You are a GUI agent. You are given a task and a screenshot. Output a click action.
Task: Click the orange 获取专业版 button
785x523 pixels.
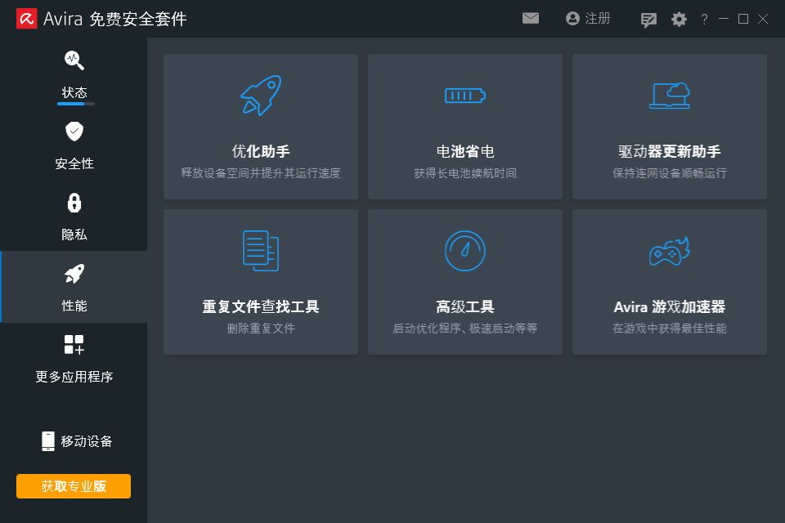pyautogui.click(x=74, y=486)
